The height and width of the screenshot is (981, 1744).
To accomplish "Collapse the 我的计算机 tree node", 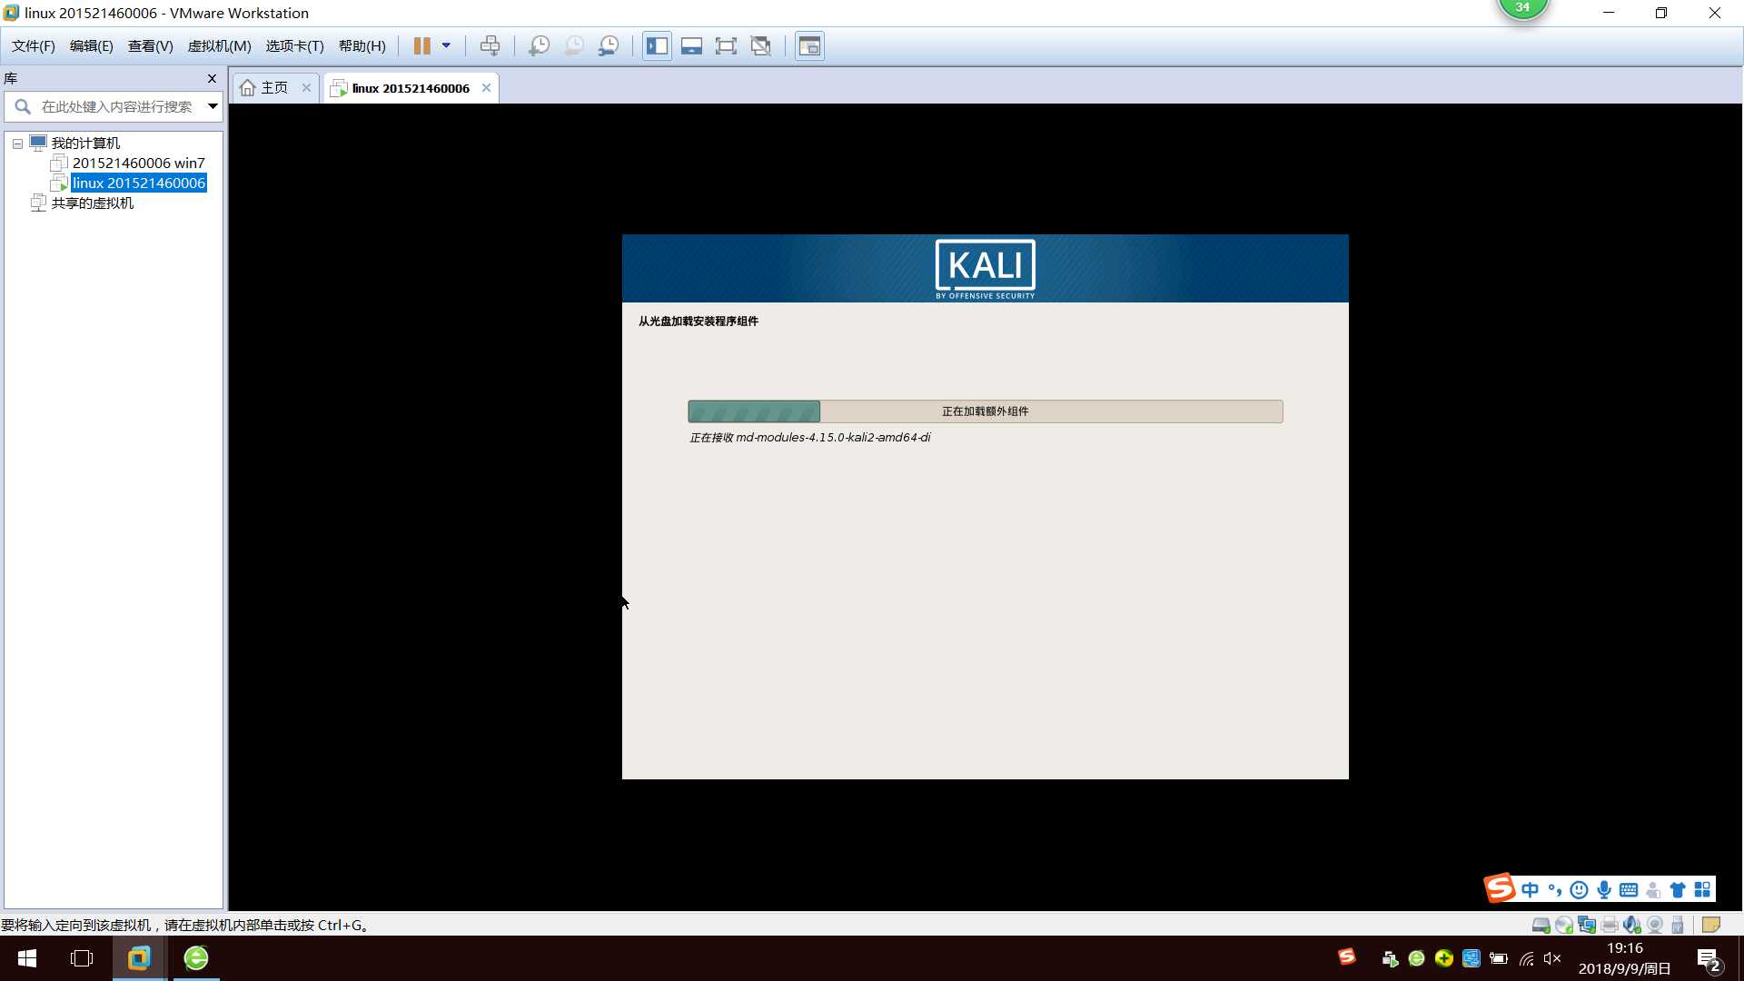I will (17, 144).
